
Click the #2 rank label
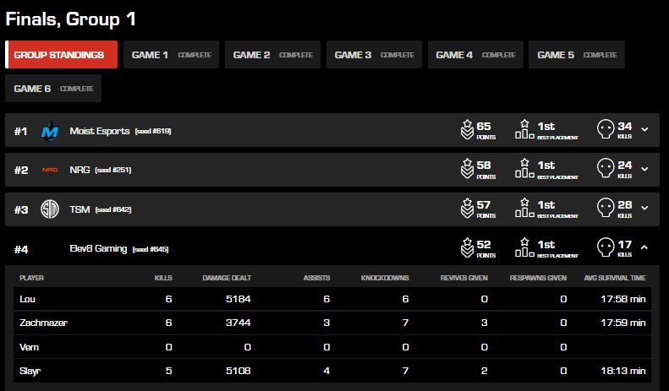[x=21, y=171]
